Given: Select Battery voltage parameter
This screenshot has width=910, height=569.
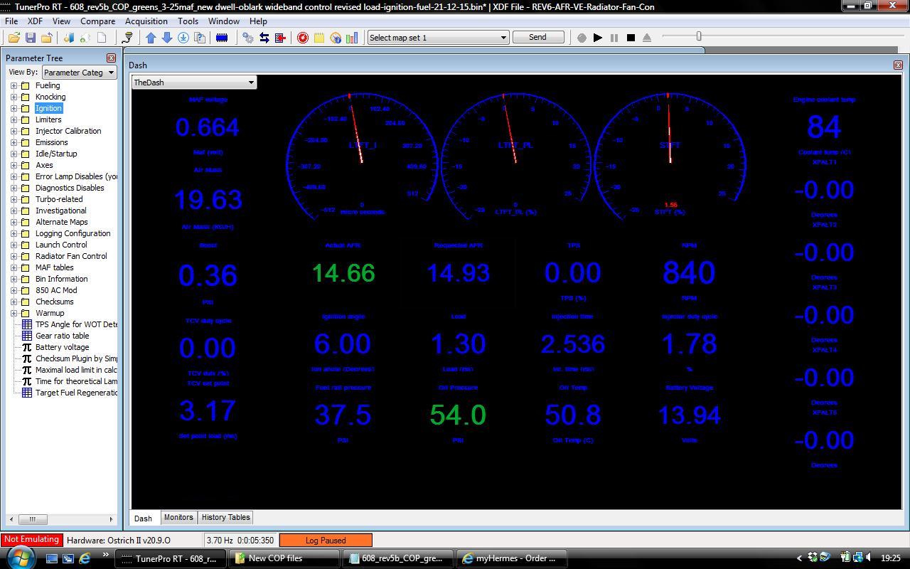Looking at the screenshot, I should click(x=62, y=347).
